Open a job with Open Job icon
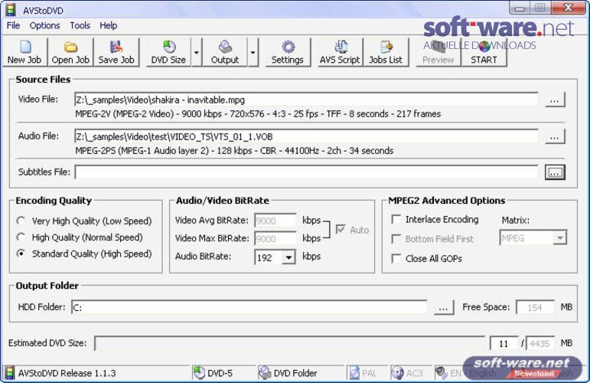This screenshot has height=383, width=590. 70,47
